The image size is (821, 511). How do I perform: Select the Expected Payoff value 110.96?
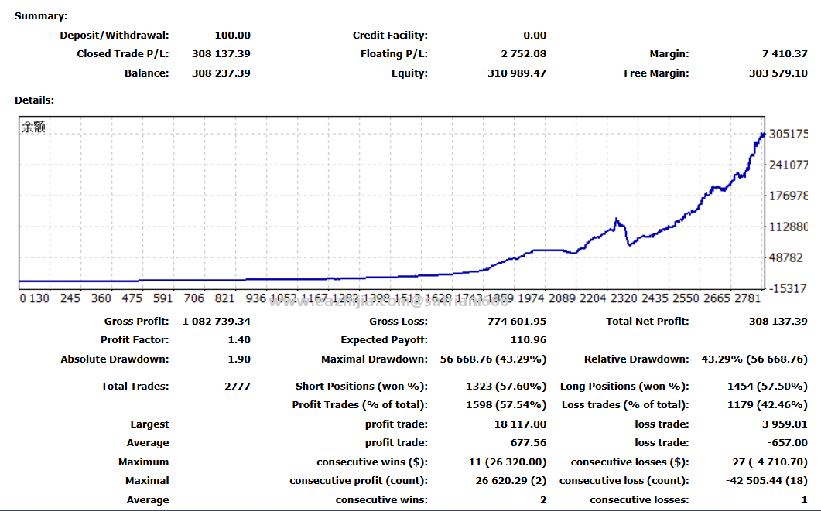point(529,340)
